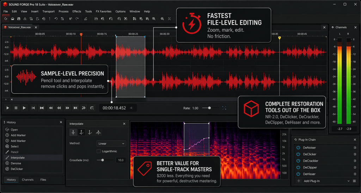Select the History tab
The image size is (361, 193).
(11, 180)
